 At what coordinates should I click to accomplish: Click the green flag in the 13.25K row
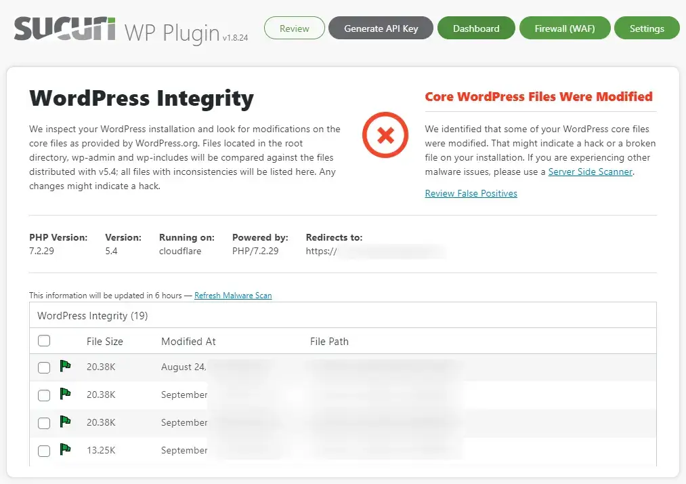65,449
